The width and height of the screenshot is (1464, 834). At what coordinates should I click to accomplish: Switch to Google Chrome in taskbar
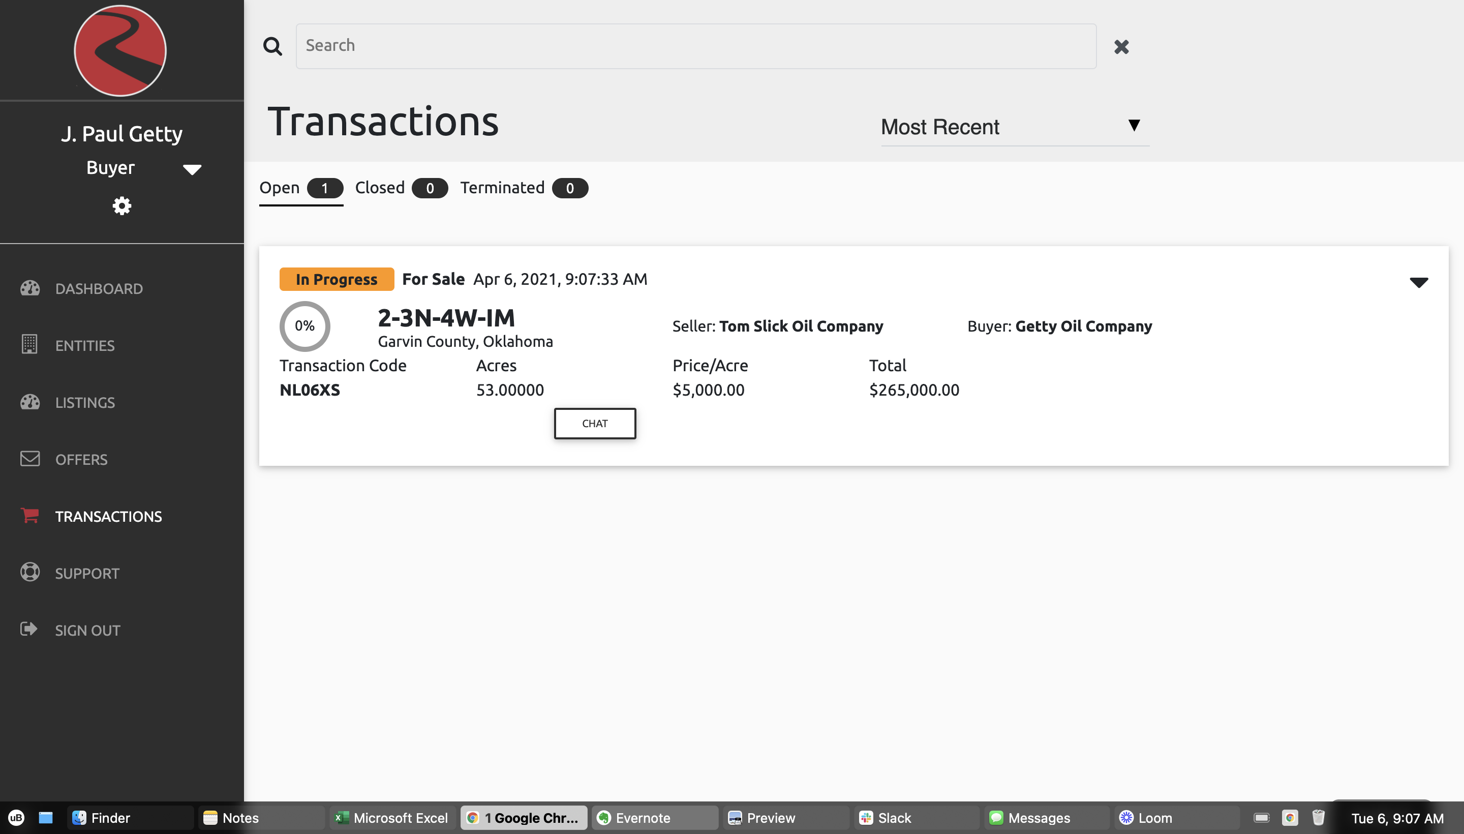524,818
